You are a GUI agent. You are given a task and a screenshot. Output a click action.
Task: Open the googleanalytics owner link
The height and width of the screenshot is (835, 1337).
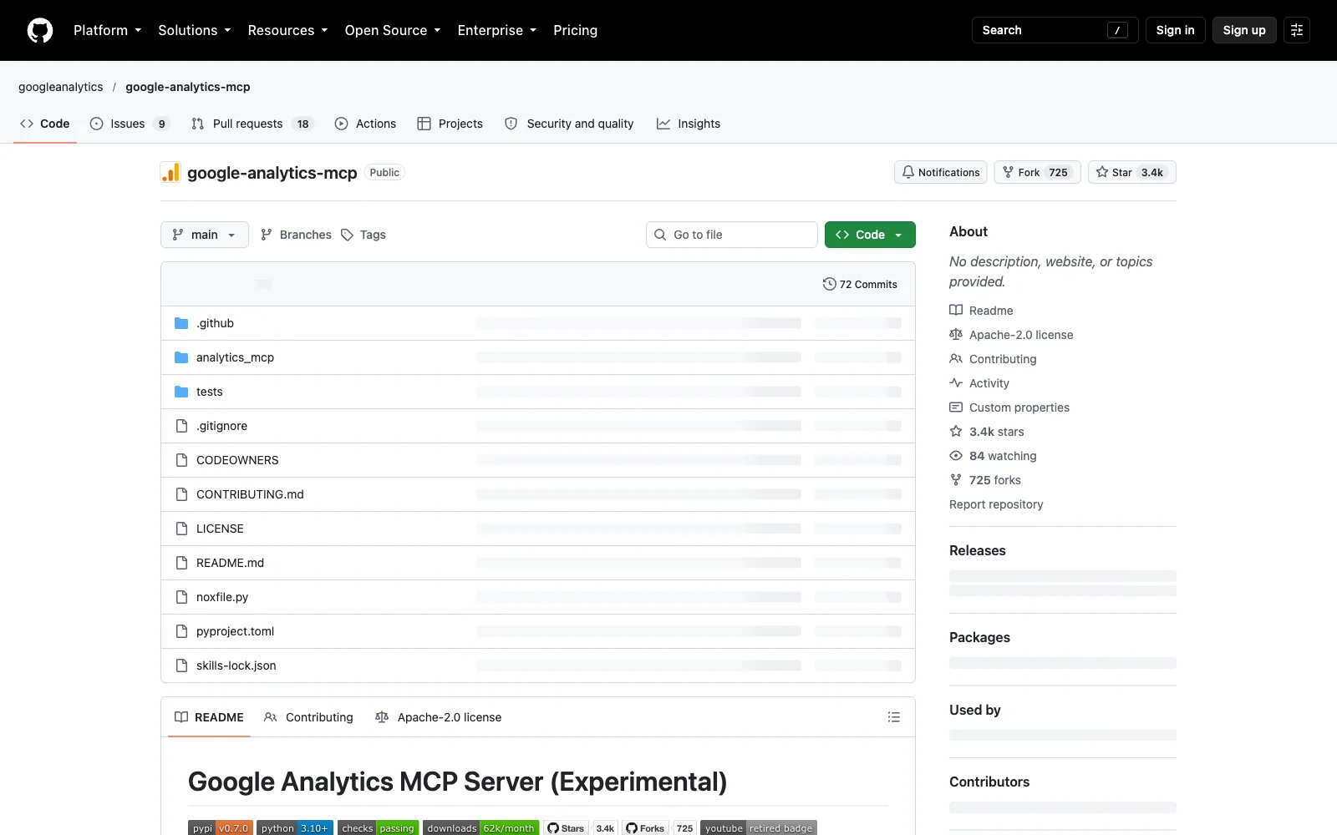coord(61,87)
